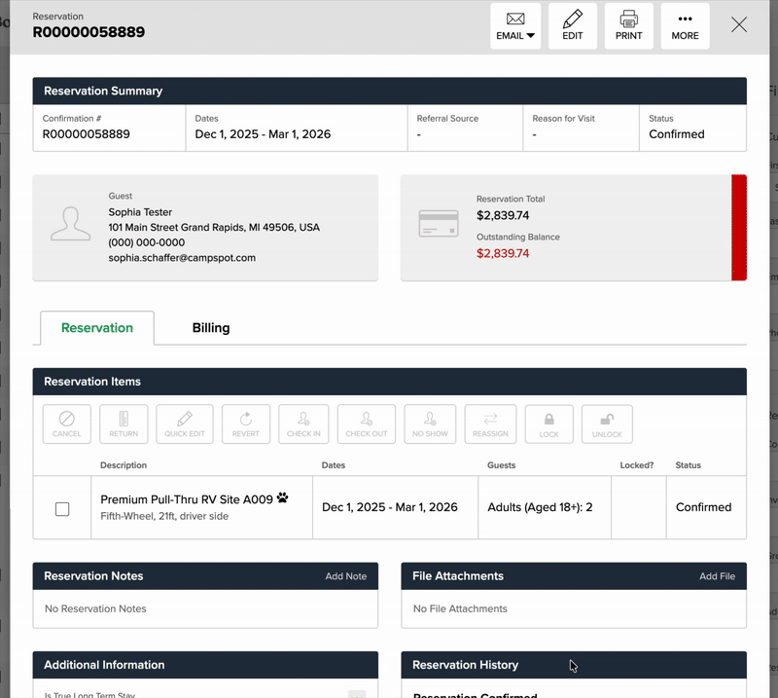Check the Premium Pull-Thru RV Site checkbox
This screenshot has width=778, height=698.
pos(62,509)
